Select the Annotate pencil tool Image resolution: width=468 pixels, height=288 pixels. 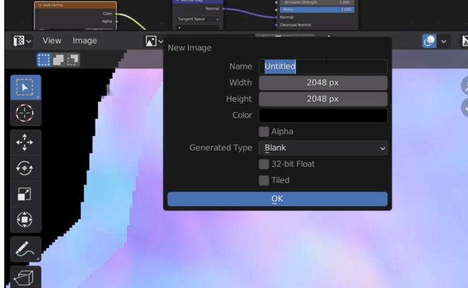tap(26, 249)
